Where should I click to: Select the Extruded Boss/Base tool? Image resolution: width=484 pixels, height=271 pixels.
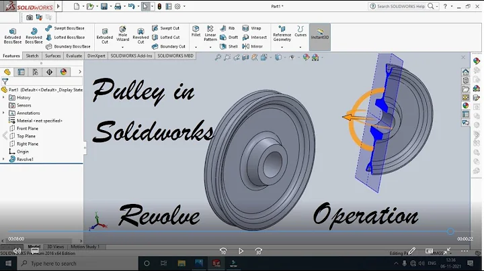(13, 36)
